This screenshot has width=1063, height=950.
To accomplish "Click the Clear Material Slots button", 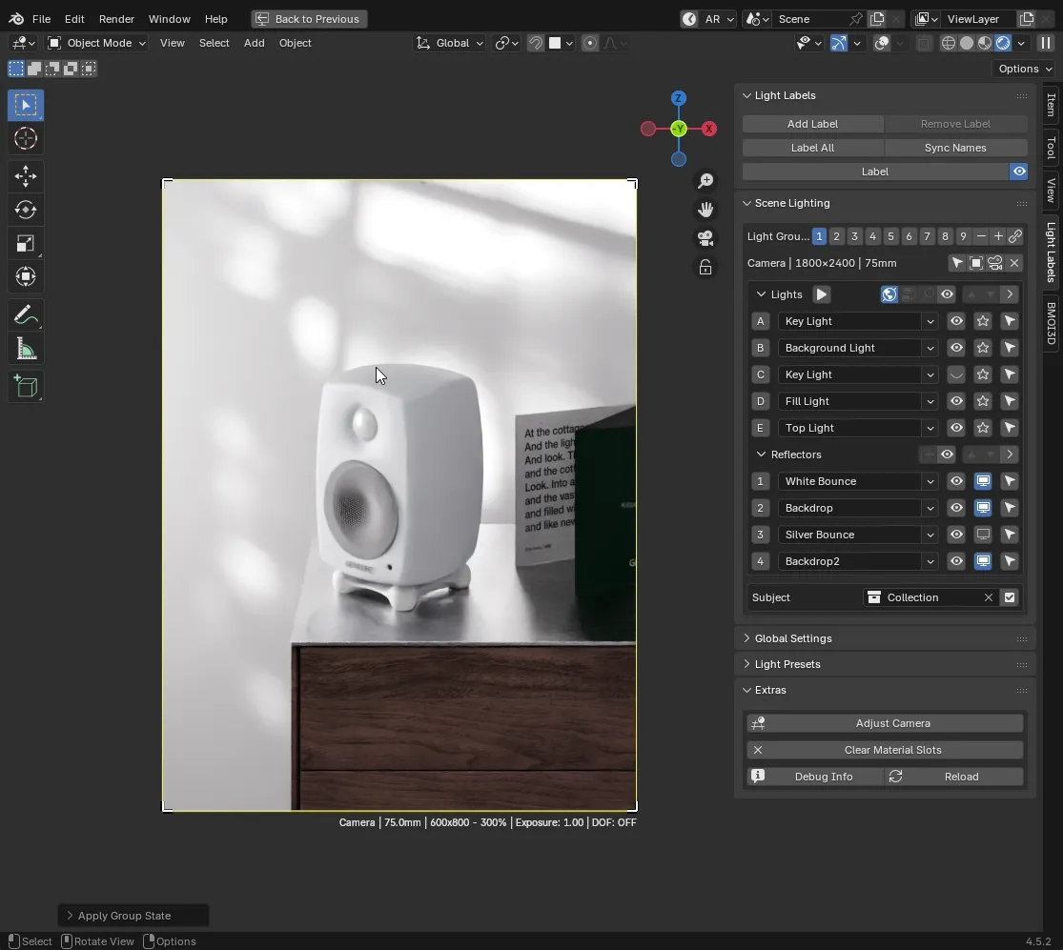I will [886, 750].
